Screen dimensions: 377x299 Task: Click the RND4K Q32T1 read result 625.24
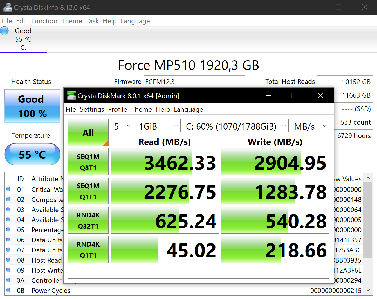pyautogui.click(x=165, y=220)
